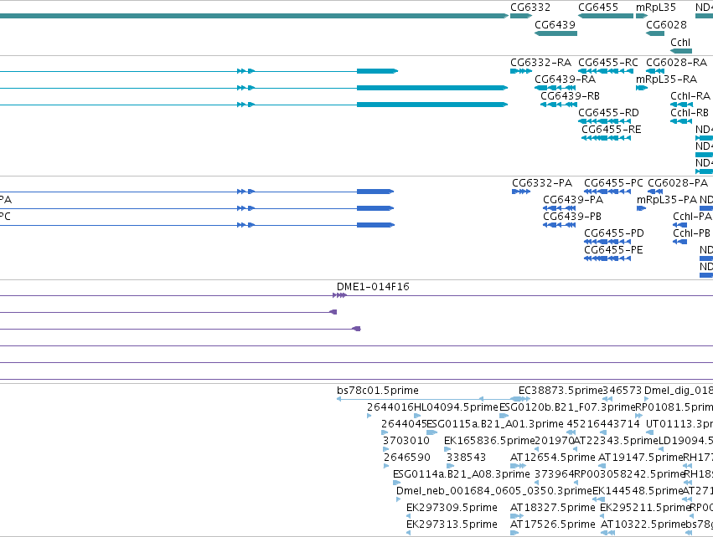Select EST bs78c01.5prime
This screenshot has height=537, width=713.
[378, 391]
